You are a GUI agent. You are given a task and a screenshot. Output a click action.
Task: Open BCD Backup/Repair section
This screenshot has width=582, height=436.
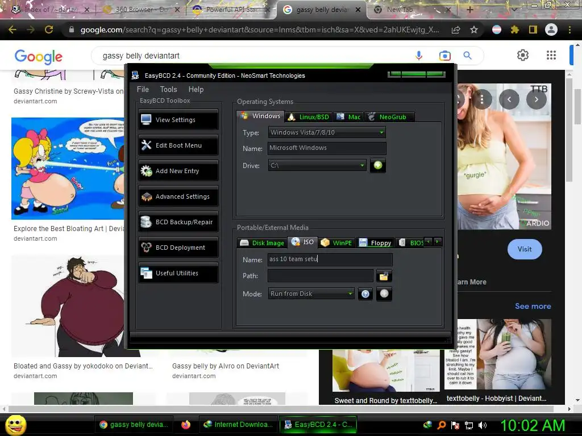178,222
